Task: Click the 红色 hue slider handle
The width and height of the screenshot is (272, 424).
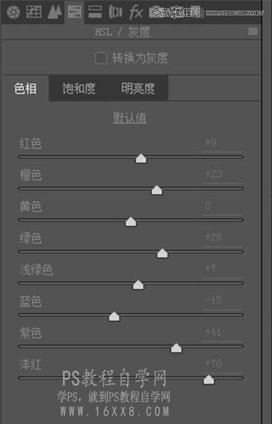Action: [x=141, y=158]
